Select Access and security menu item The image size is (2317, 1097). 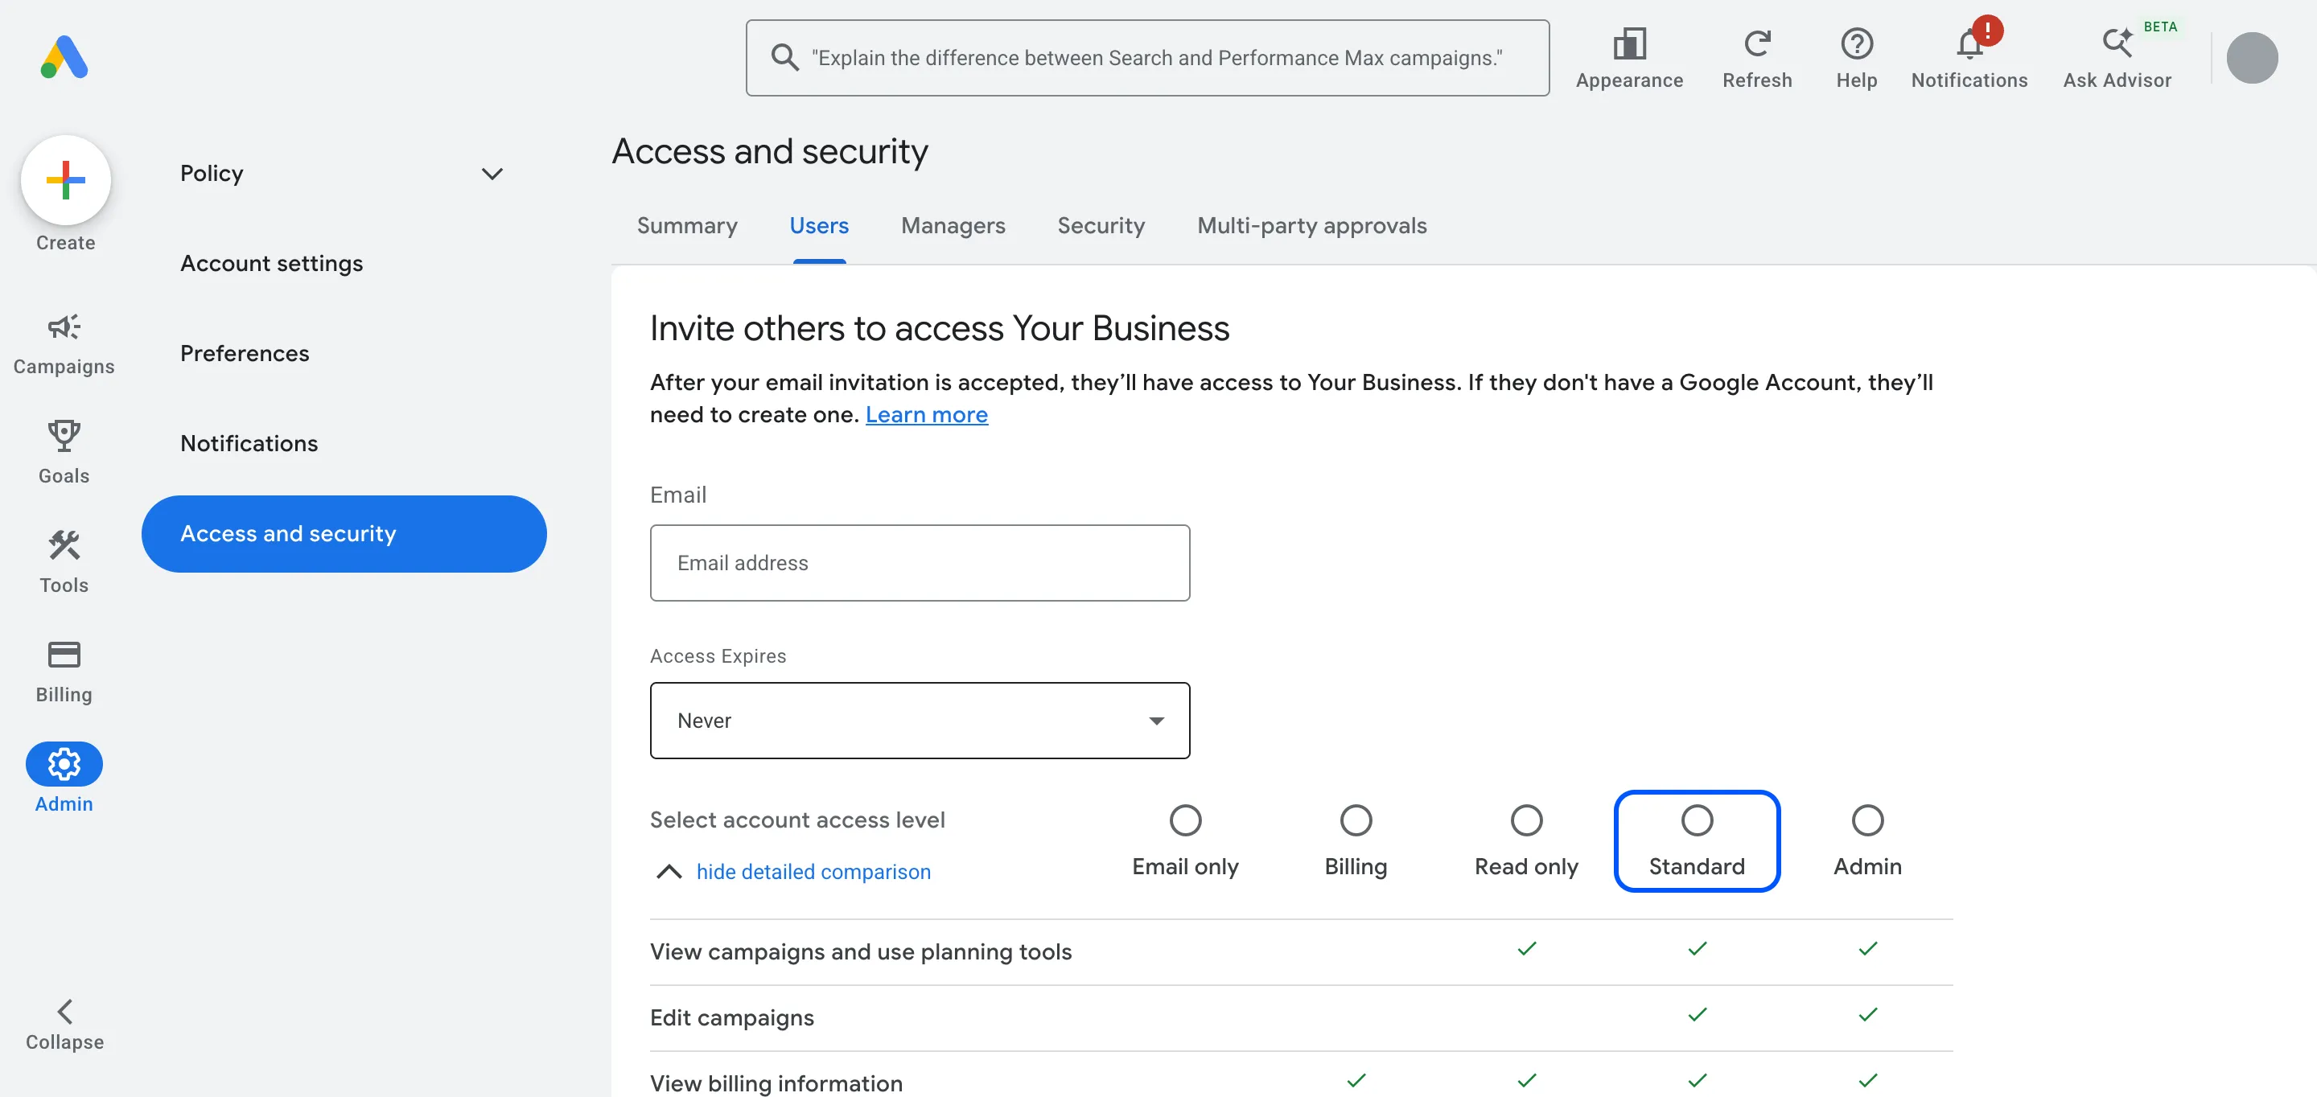pos(344,533)
